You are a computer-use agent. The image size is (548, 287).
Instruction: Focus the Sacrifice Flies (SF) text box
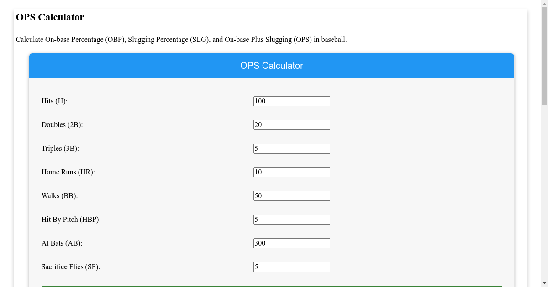(x=291, y=266)
